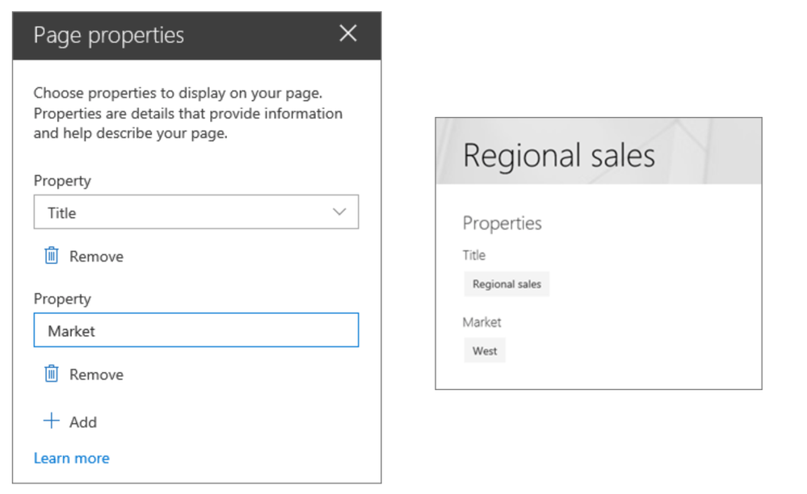Click the Property label above the Market field
Image resolution: width=807 pixels, height=494 pixels.
(62, 299)
